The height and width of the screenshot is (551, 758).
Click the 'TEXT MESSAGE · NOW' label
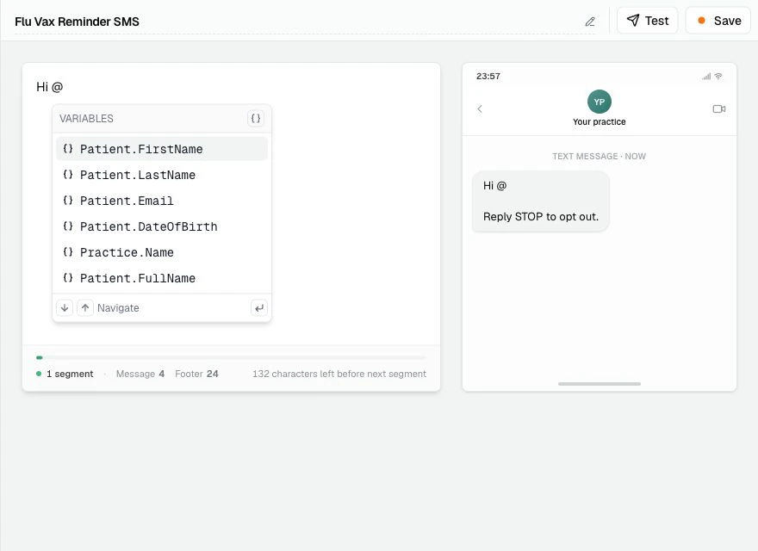(x=599, y=156)
